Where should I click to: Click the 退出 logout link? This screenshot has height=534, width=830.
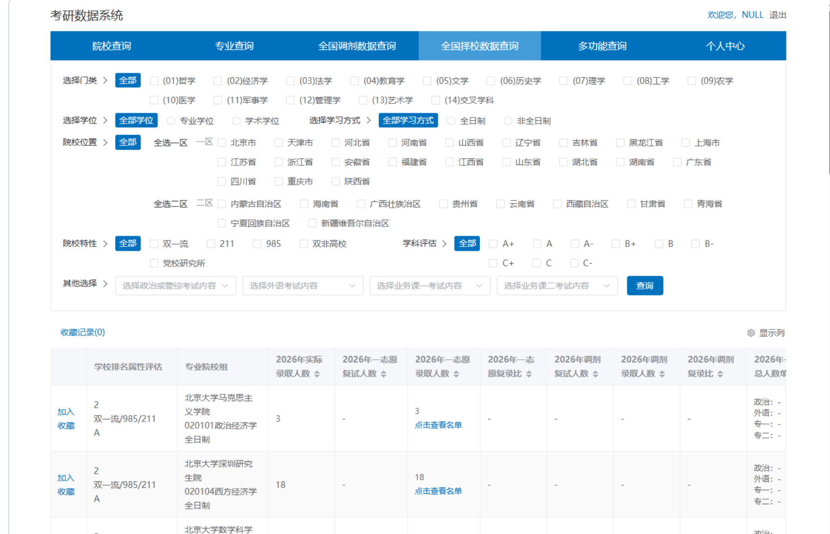click(778, 15)
